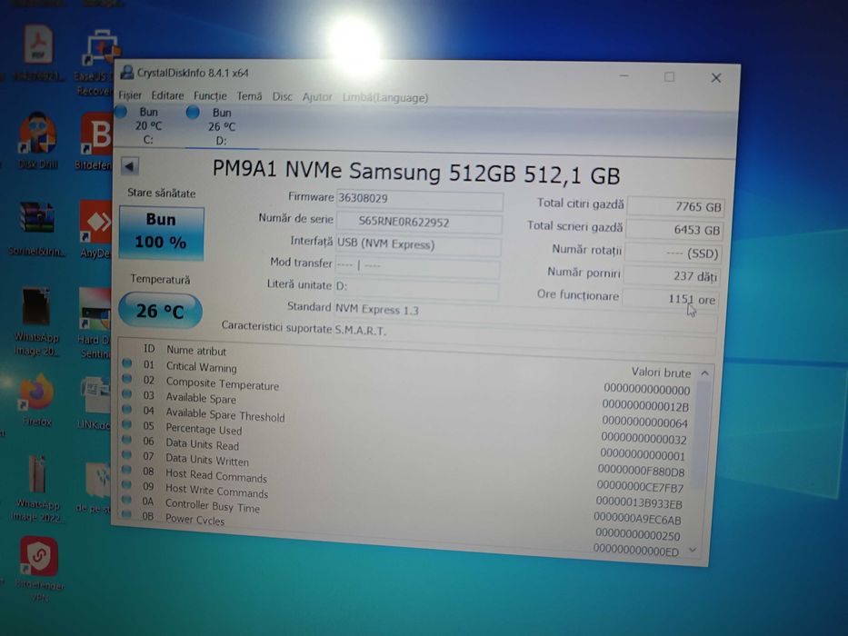848x636 pixels.
Task: Click the previous disk arrow button
Action: click(x=129, y=166)
